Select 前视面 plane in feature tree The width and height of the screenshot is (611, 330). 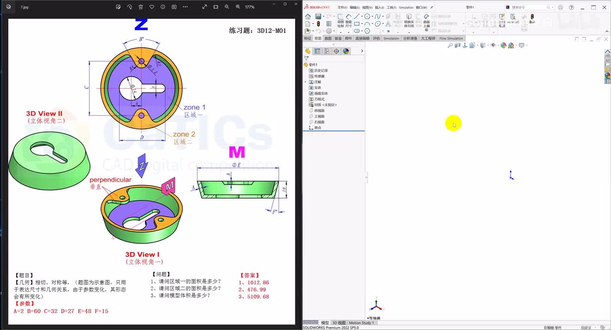click(x=319, y=111)
